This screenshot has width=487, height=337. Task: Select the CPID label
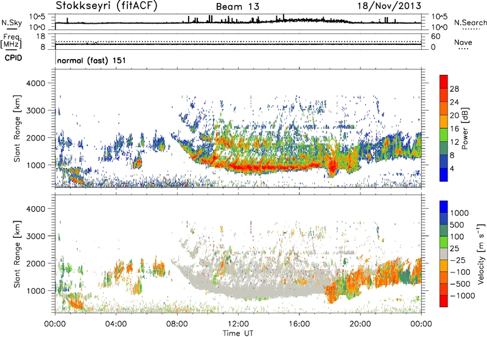click(13, 58)
